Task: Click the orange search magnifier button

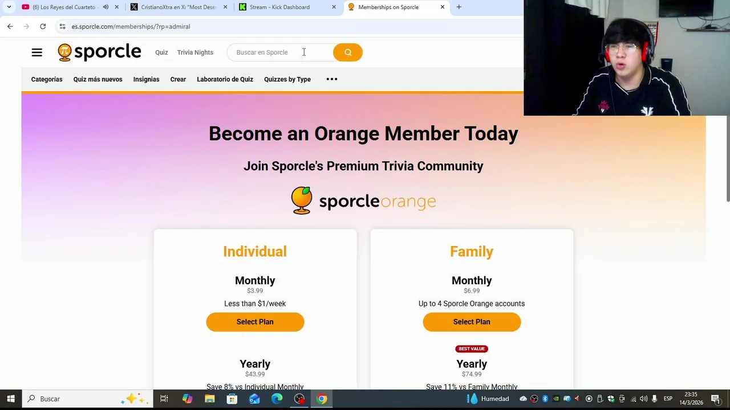Action: (348, 52)
